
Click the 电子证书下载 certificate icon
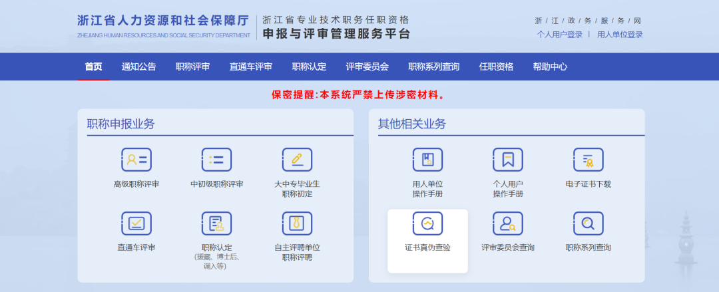point(589,160)
